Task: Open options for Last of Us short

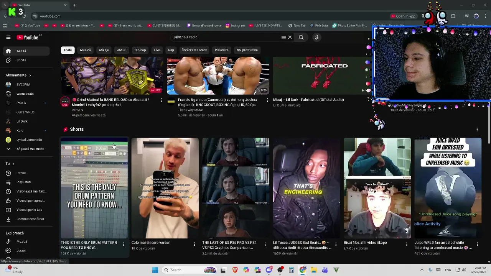Action: 265,244
